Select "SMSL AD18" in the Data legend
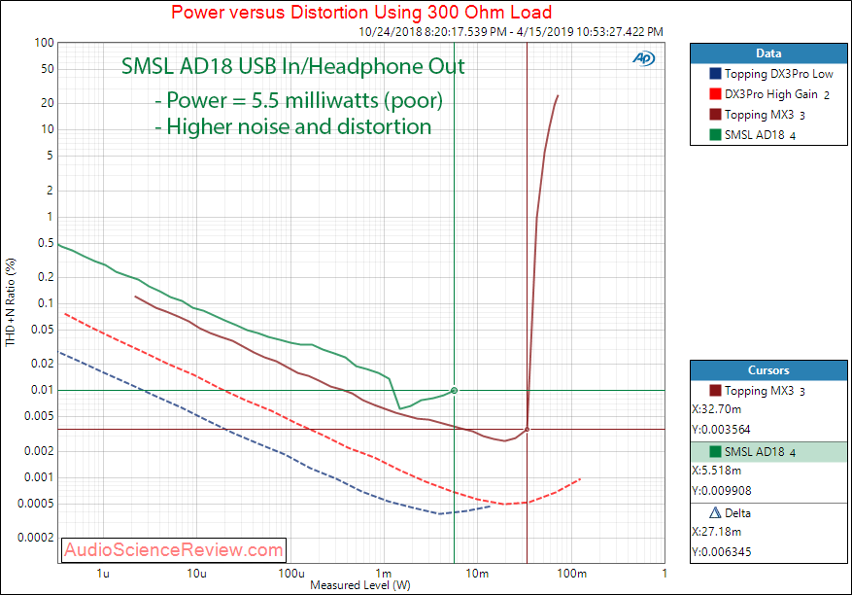Viewport: 852px width, 595px height. pos(754,135)
